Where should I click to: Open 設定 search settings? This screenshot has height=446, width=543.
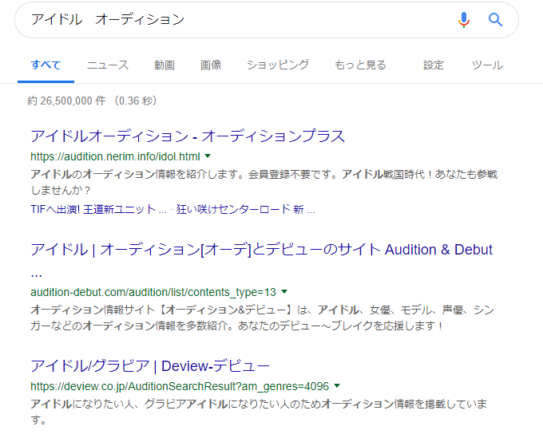434,65
